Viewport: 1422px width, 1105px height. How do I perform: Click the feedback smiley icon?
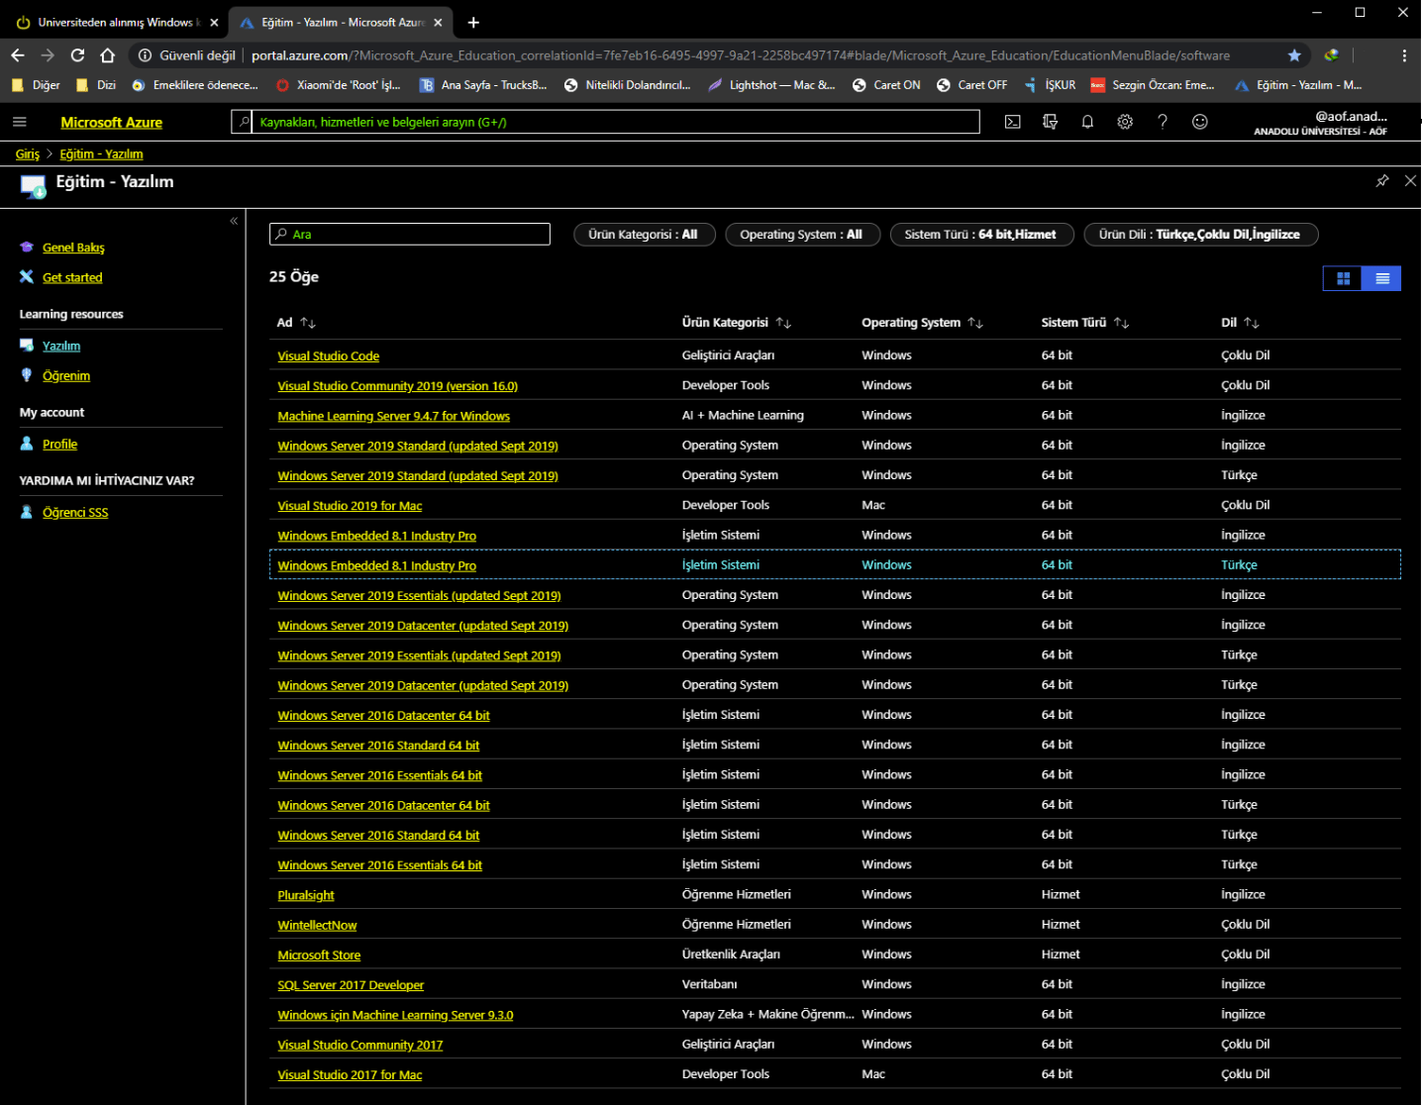[1199, 122]
